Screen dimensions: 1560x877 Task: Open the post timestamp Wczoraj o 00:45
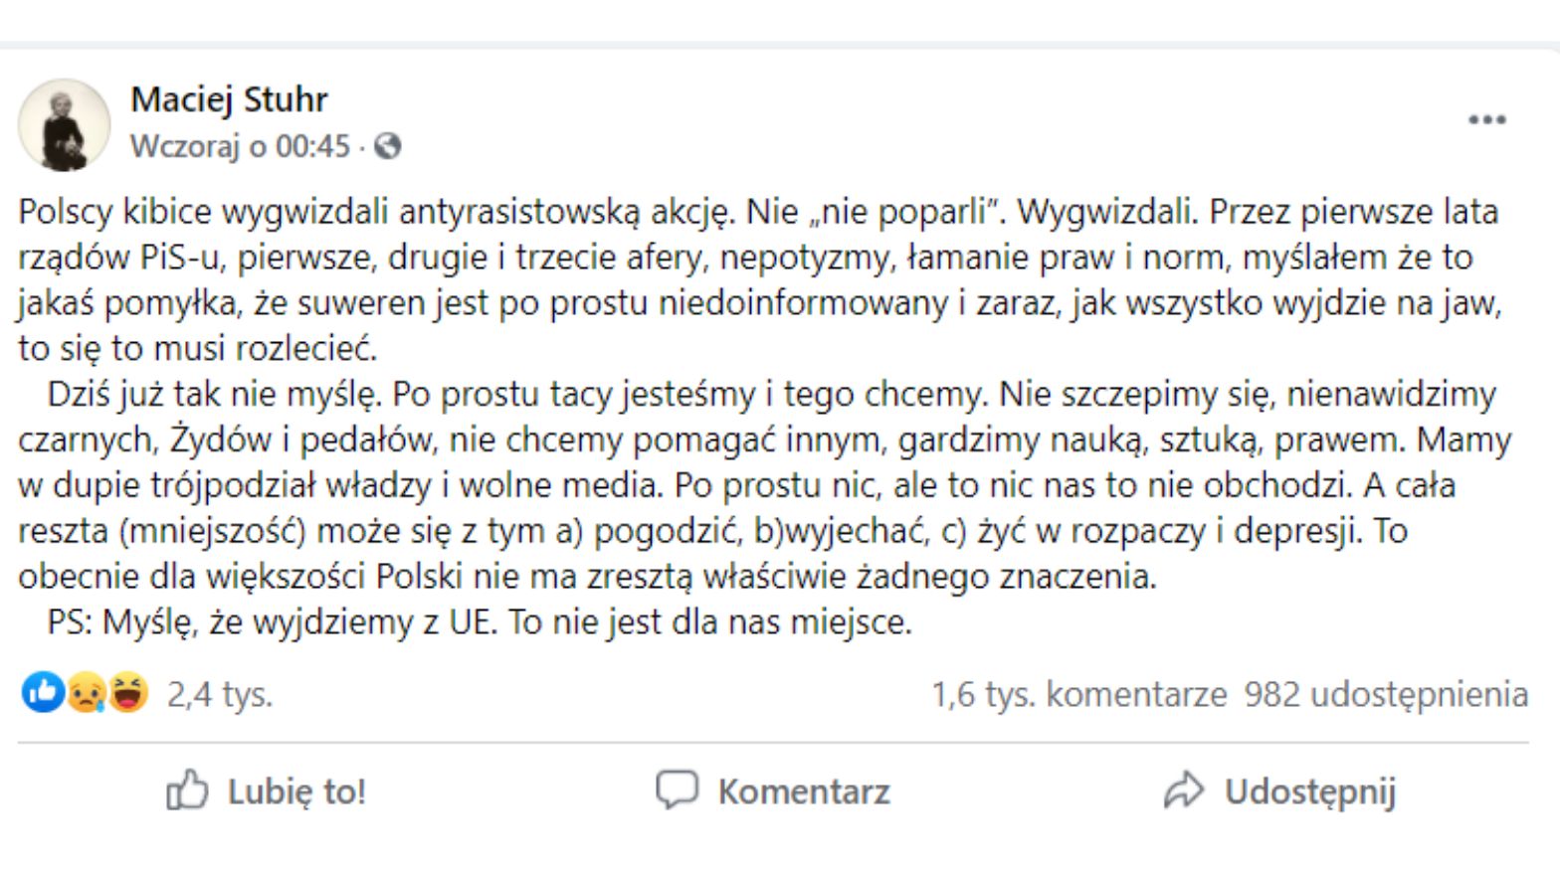click(x=240, y=146)
